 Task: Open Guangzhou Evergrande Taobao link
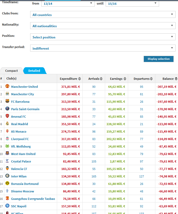click(x=33, y=199)
